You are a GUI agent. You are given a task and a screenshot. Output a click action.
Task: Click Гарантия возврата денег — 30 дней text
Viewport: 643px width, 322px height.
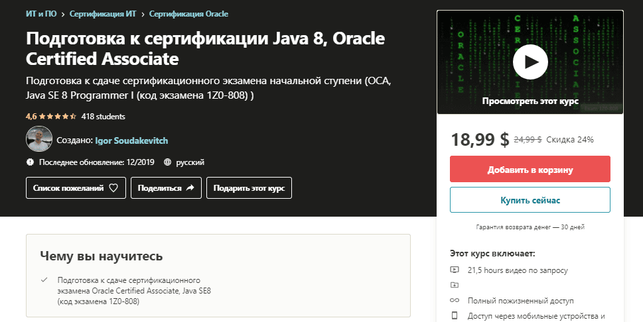(x=530, y=227)
